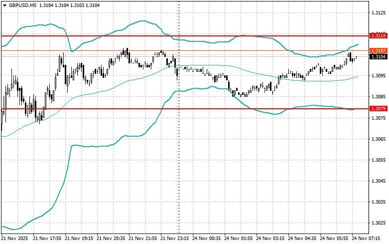Select the 24 Nov 04:35 time label
Viewport: 389px width, 244px height.
[x=302, y=239]
